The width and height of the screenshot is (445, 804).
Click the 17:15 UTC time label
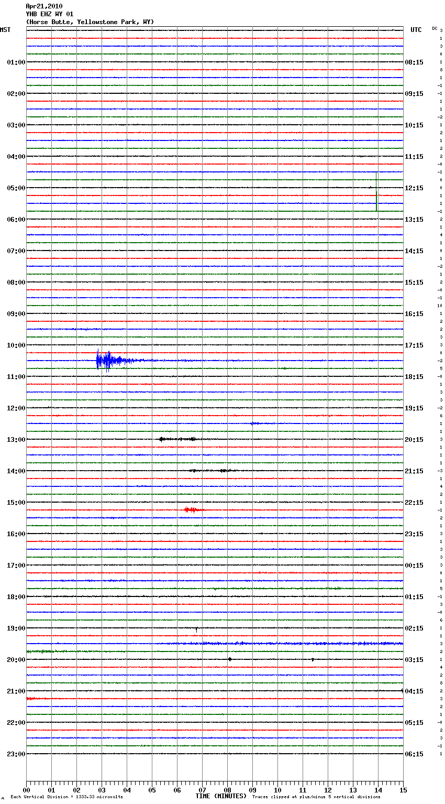point(414,345)
